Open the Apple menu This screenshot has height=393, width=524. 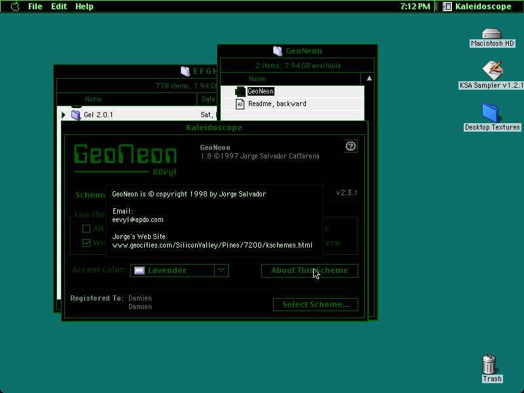[15, 7]
